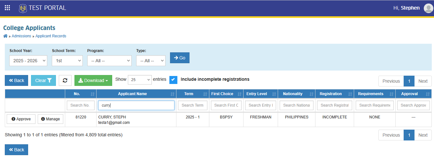Focus the Applicant Name search field
The image size is (434, 166).
coord(136,105)
